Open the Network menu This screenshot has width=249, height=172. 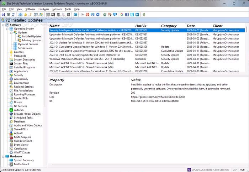click(57, 9)
